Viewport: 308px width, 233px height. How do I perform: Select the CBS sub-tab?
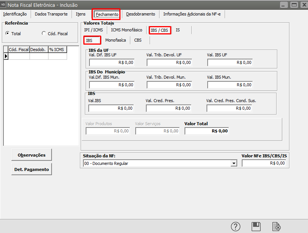(x=138, y=40)
